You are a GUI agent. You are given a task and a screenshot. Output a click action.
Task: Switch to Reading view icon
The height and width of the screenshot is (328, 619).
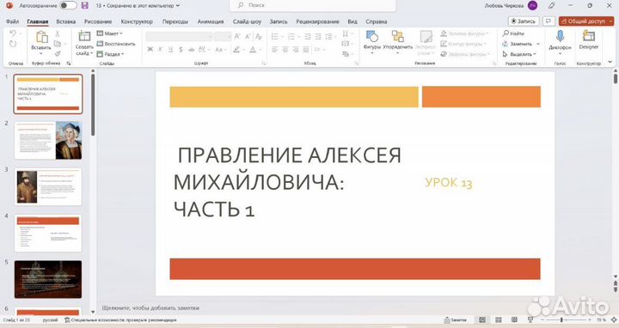click(x=514, y=319)
